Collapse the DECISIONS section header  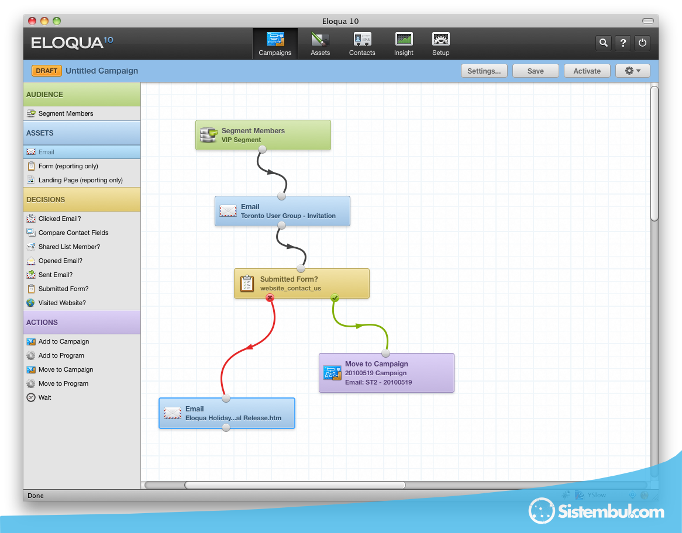point(82,199)
